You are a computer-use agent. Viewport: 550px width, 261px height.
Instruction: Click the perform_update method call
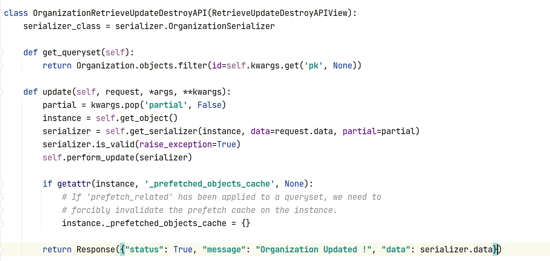[101, 158]
